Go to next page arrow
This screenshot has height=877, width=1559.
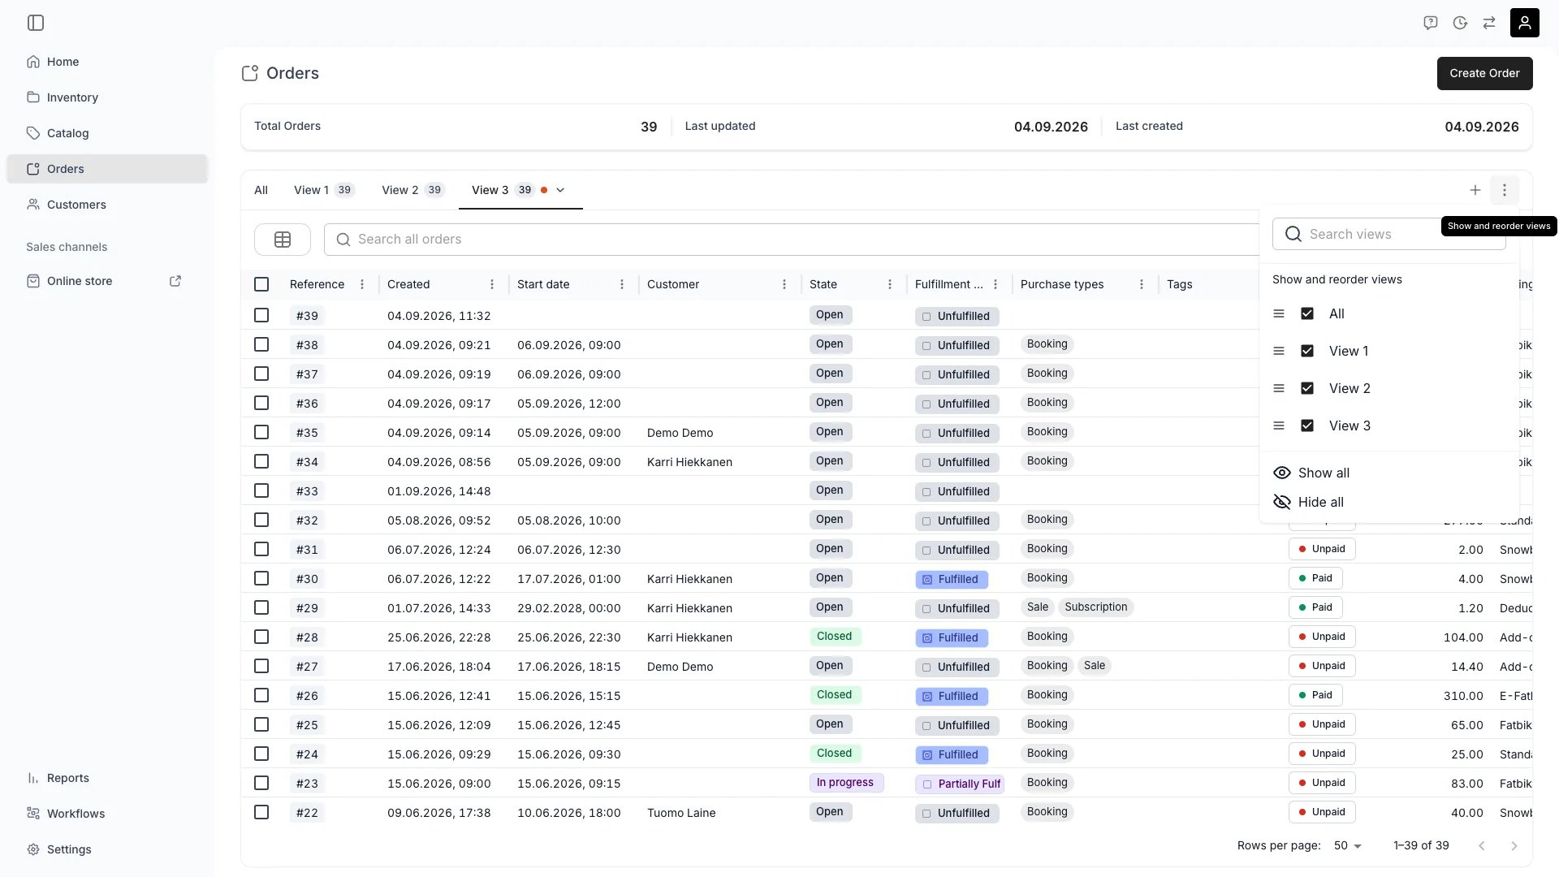pyautogui.click(x=1514, y=846)
